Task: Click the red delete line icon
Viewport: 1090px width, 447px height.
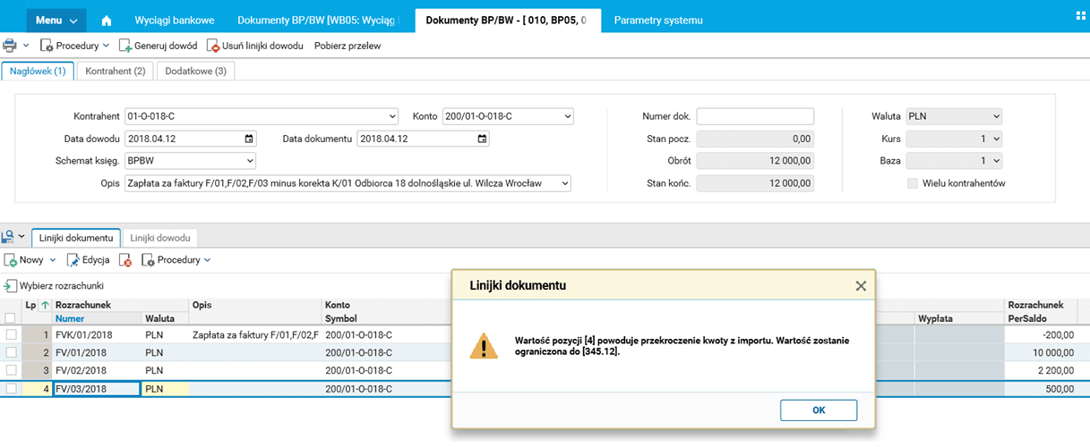Action: click(x=126, y=260)
